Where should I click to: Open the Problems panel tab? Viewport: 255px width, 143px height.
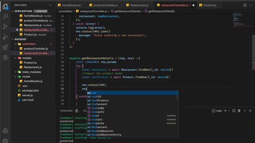tap(66, 111)
